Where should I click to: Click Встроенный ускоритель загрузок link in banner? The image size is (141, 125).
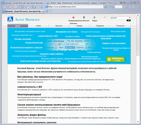[26, 48]
